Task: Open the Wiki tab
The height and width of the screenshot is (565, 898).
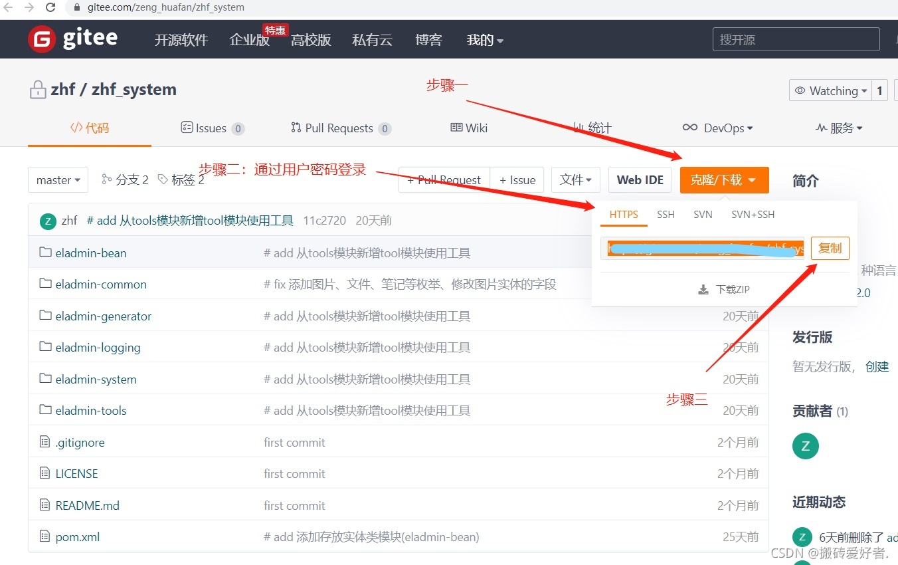Action: coord(469,128)
